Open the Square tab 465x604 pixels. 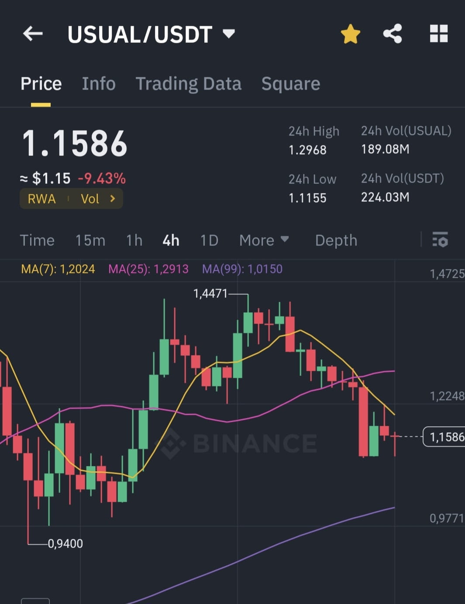[291, 83]
